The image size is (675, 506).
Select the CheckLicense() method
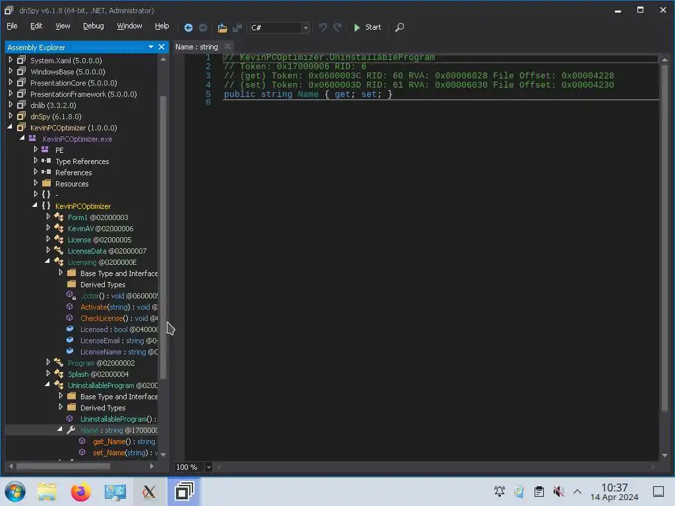[x=119, y=318]
